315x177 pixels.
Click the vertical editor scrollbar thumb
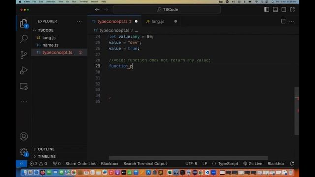click(x=297, y=111)
